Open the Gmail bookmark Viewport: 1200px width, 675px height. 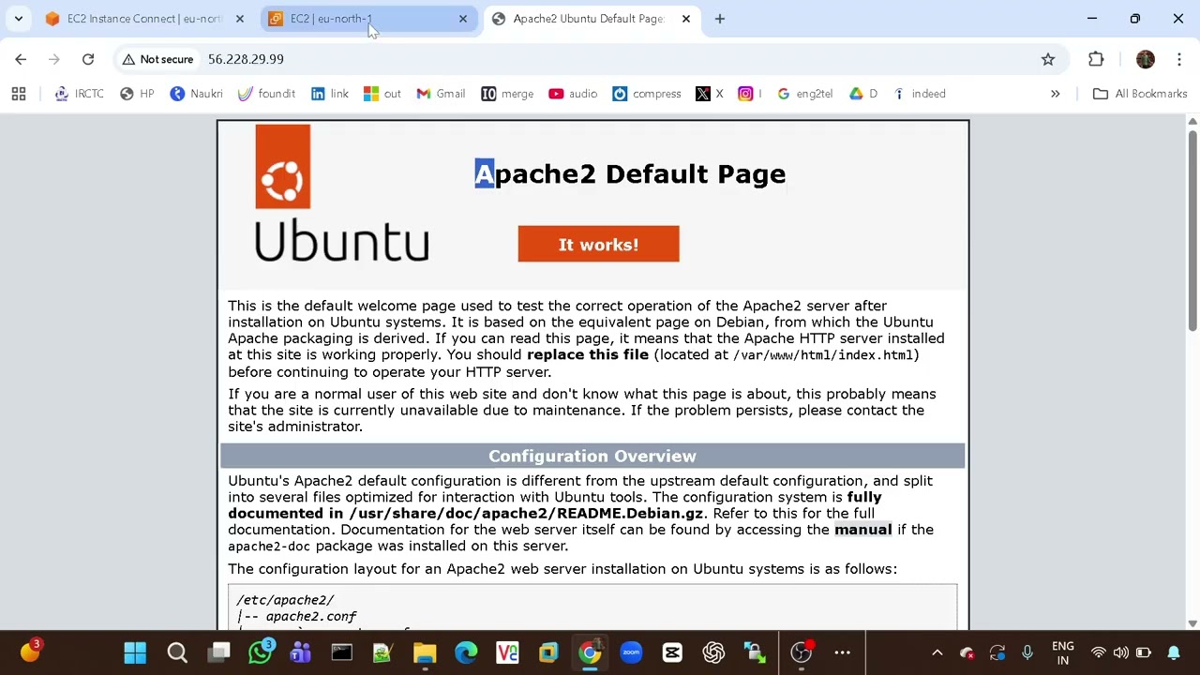coord(441,94)
